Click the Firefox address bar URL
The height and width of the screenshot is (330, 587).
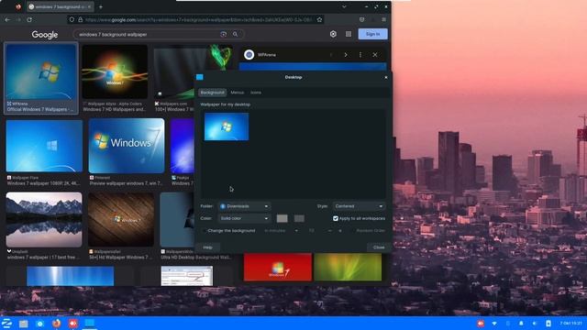(x=198, y=19)
